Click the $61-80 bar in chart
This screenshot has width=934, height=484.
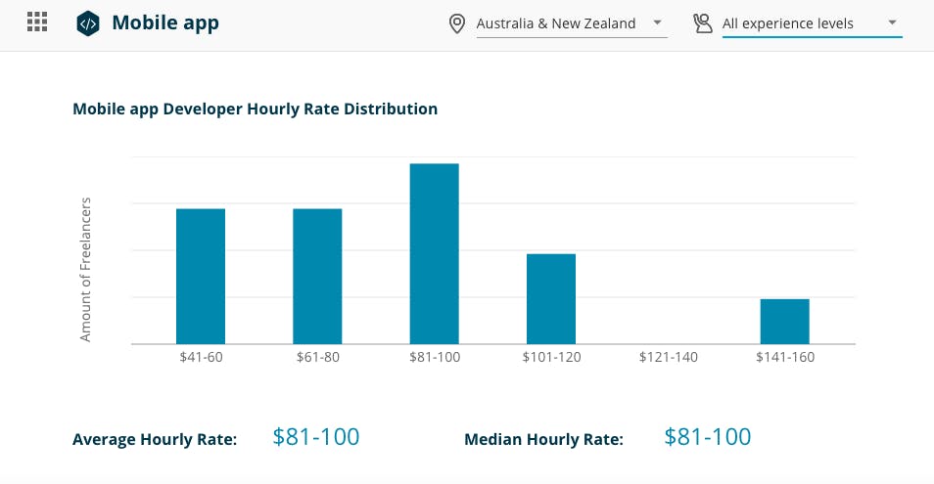(317, 276)
